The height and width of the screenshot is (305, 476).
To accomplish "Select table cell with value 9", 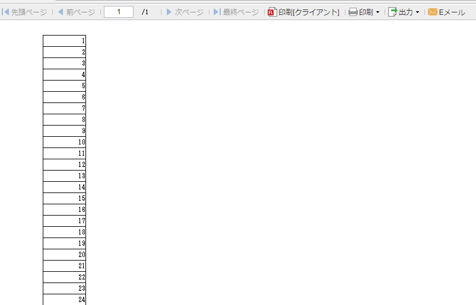I will pyautogui.click(x=64, y=131).
